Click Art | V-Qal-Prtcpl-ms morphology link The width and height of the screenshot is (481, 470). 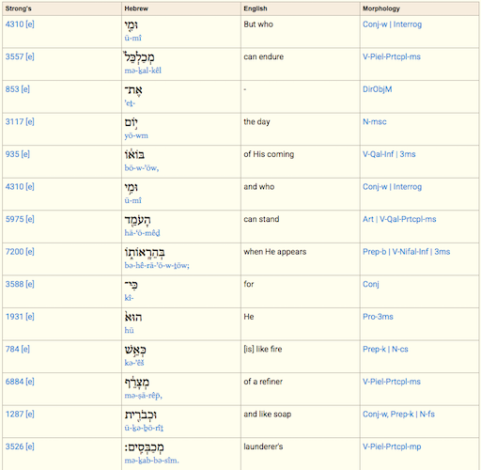click(x=399, y=219)
